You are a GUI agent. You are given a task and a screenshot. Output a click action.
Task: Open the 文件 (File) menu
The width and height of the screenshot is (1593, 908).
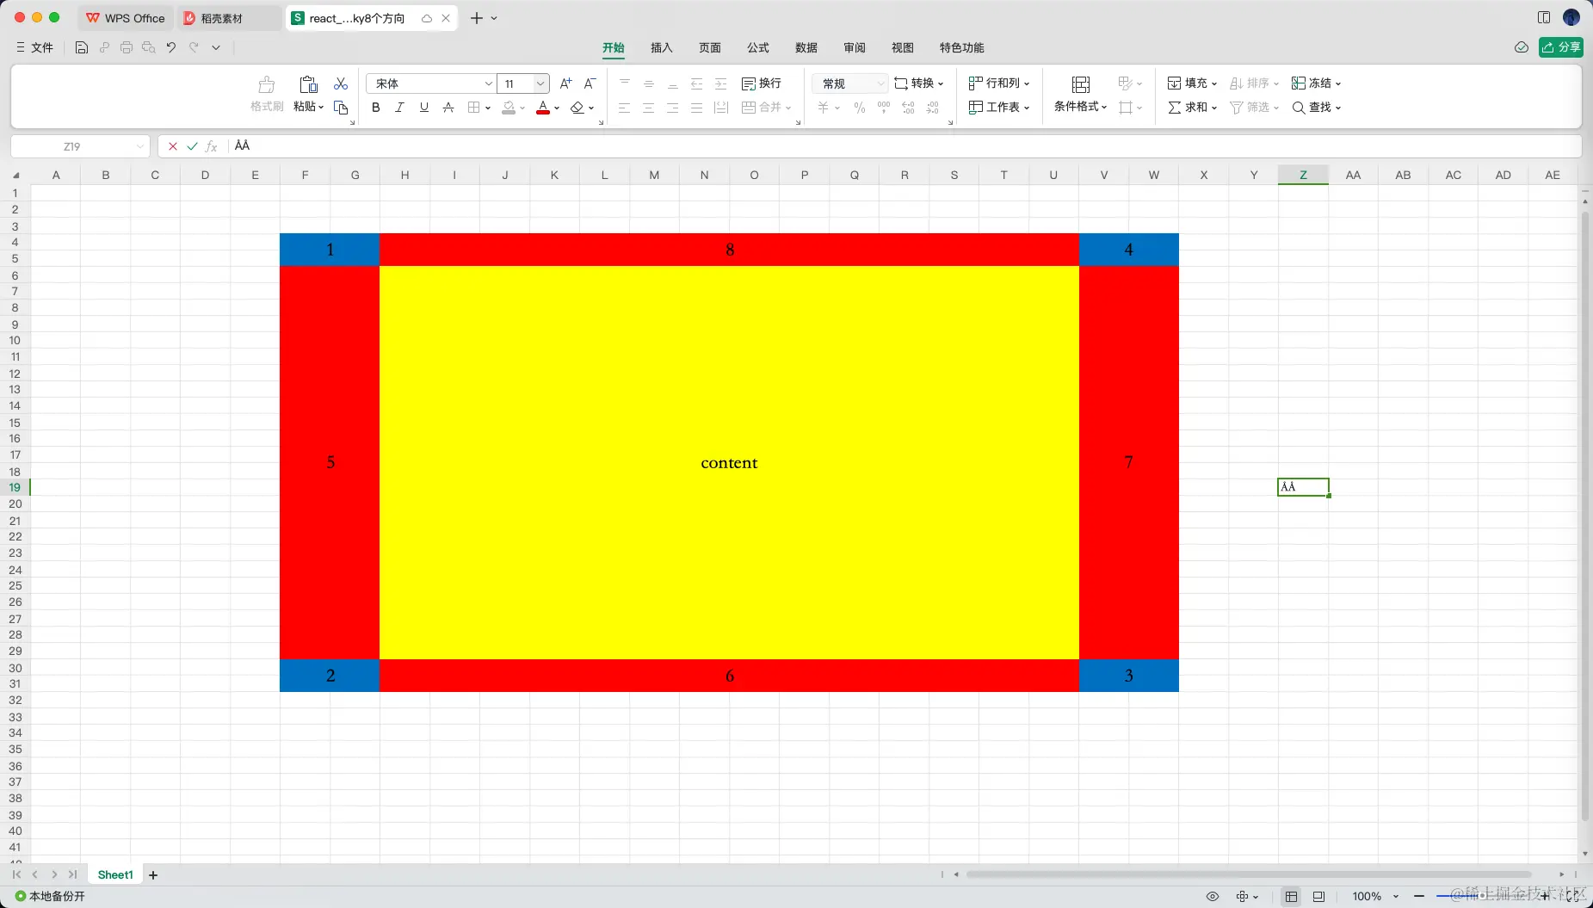tap(34, 47)
